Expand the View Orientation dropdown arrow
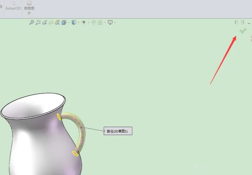 tap(69, 23)
